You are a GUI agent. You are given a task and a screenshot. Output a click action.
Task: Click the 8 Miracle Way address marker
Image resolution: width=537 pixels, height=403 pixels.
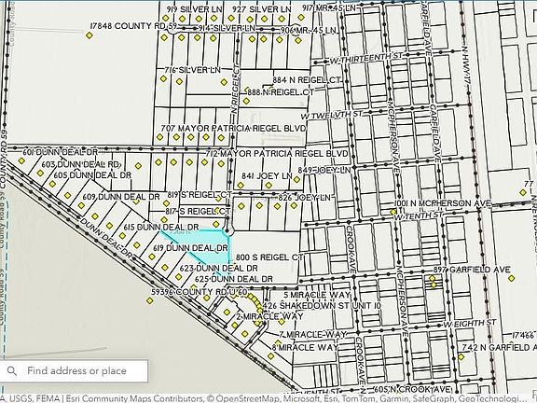tap(270, 356)
